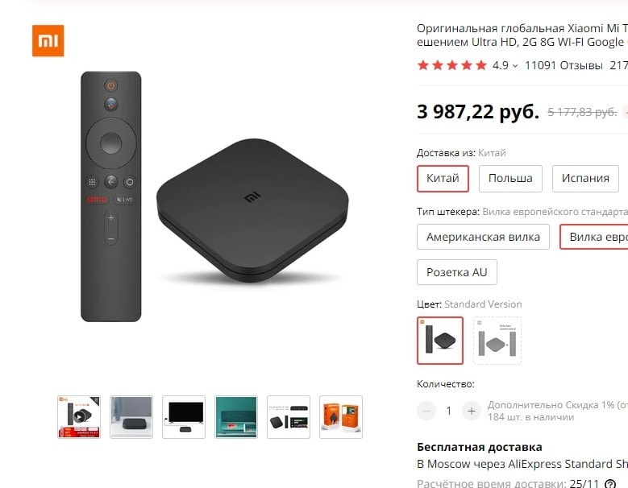Select shipping from Испания

(x=585, y=179)
